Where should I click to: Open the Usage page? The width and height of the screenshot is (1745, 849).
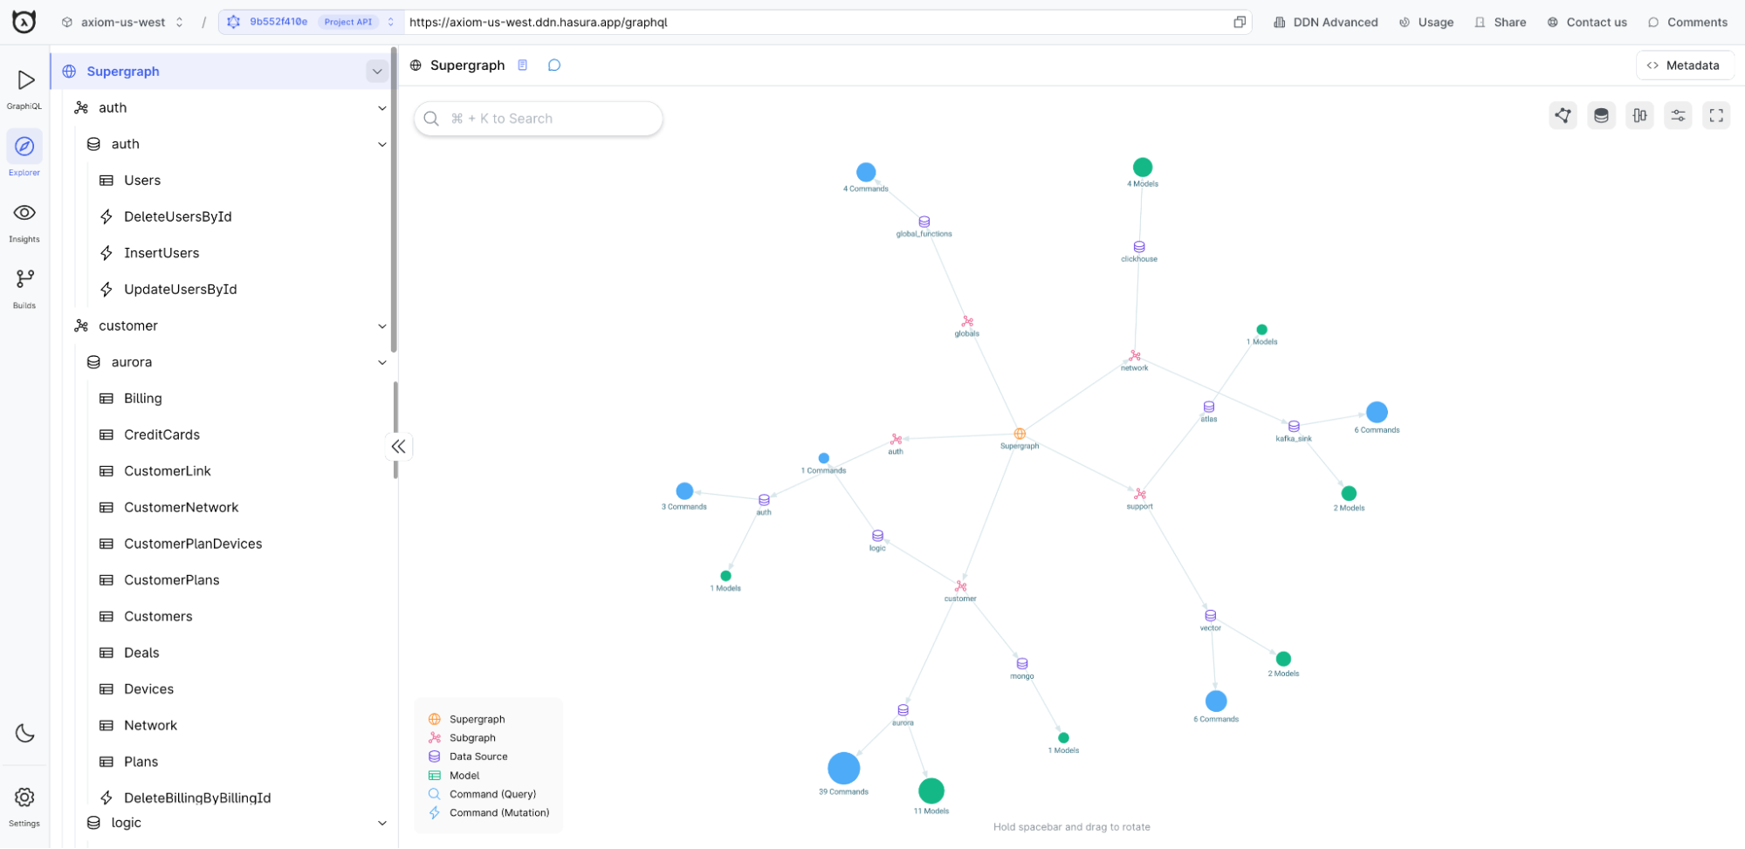tap(1426, 22)
